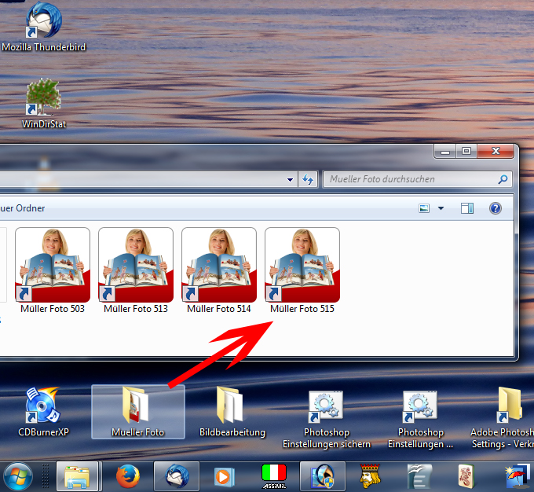Open the media player taskbar icon
Screen dimensions: 534x492
[x=224, y=476]
